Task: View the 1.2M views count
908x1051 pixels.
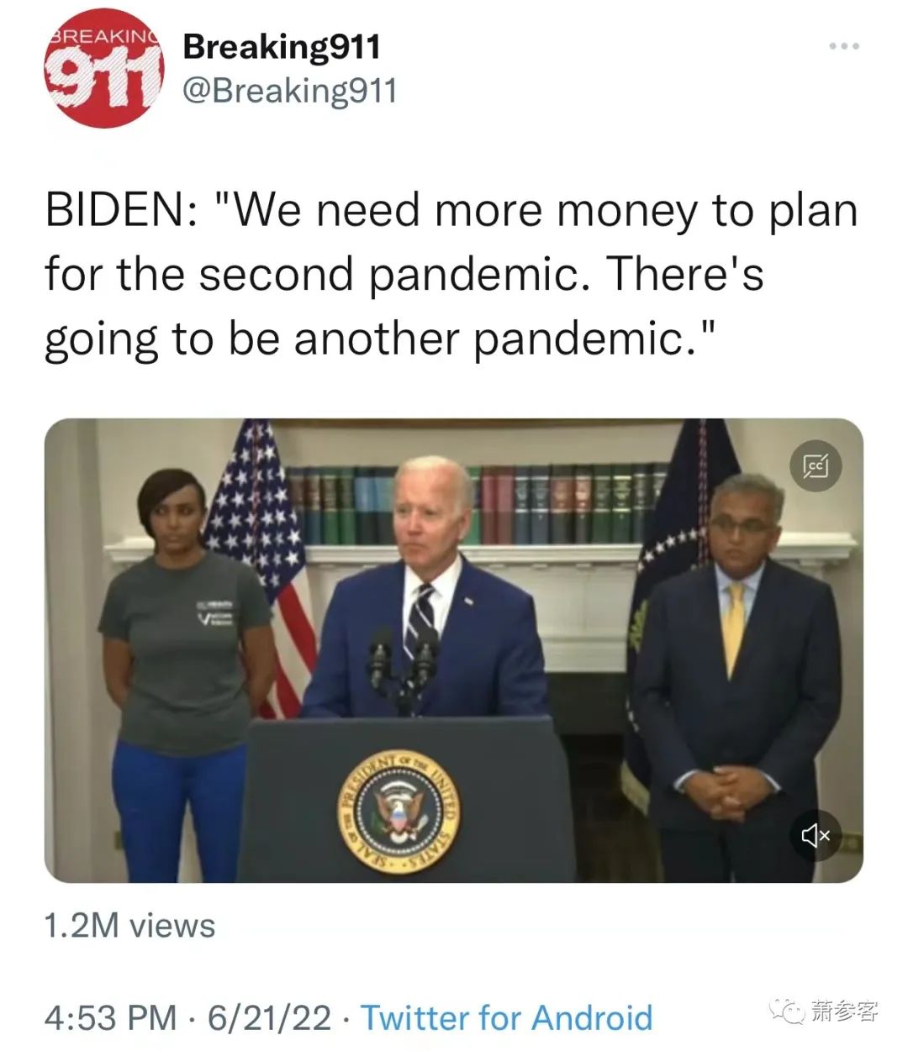Action: 129,926
